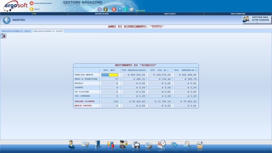Image resolution: width=272 pixels, height=153 pixels.
Task: Click Reso a Fornitore importo € 589,74
Action: coord(185,79)
